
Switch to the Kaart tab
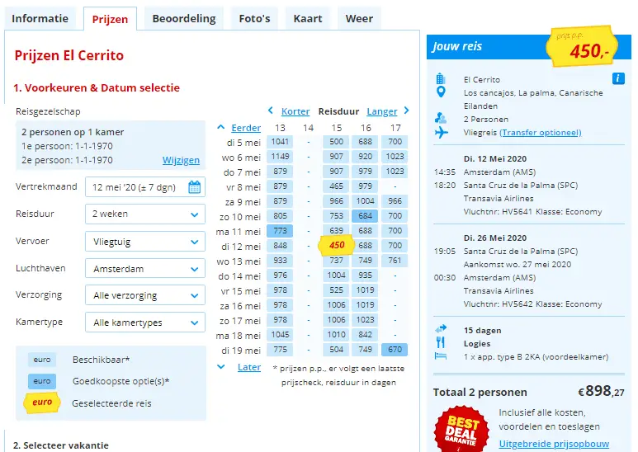point(308,19)
